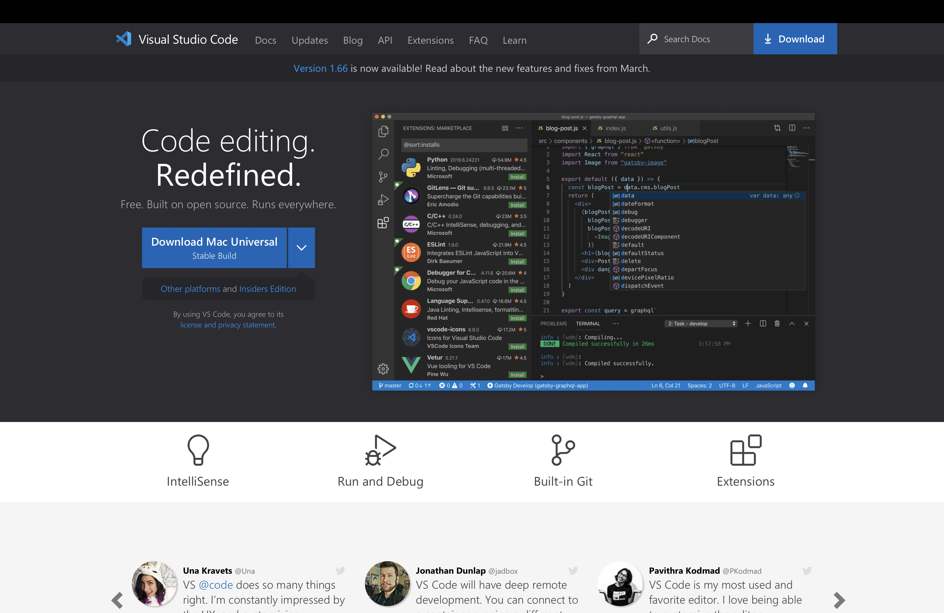Open the Blog navigation link
944x613 pixels.
pos(353,40)
